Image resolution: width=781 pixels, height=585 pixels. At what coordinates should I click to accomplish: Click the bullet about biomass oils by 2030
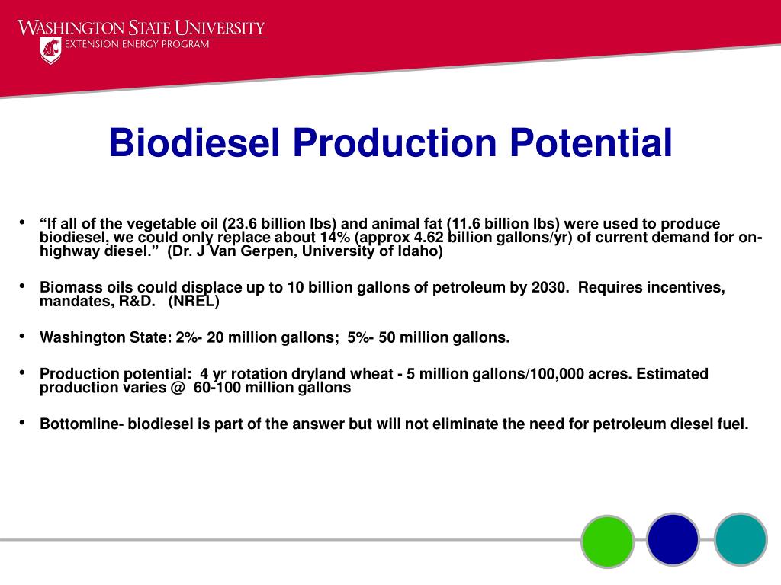point(382,294)
